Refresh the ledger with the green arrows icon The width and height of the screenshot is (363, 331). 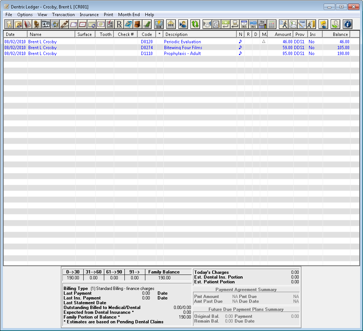[x=195, y=24]
